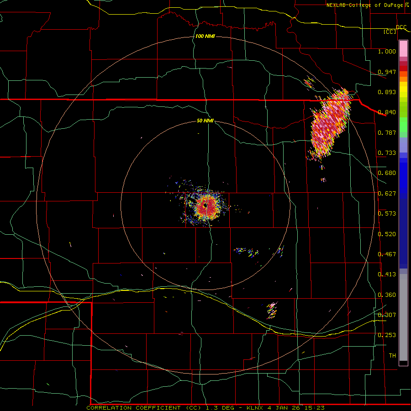411x411 pixels.
Task: Click the 0.413 color scale value
Action: coord(387,274)
